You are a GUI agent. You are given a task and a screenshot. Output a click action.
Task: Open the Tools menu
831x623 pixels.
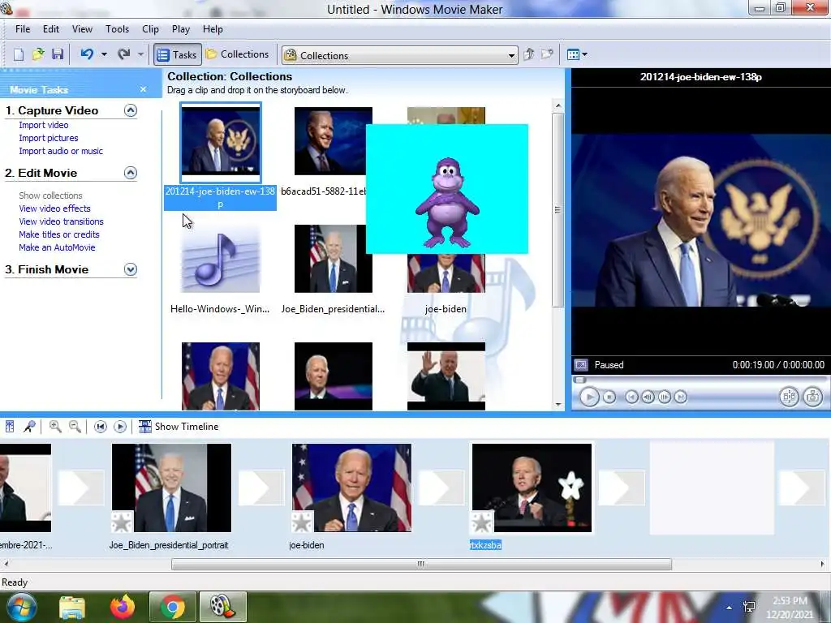117,29
